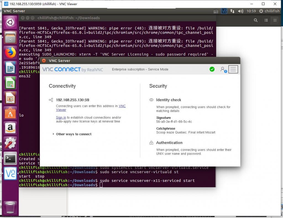Open the Files manager from the launcher

click(x=10, y=37)
